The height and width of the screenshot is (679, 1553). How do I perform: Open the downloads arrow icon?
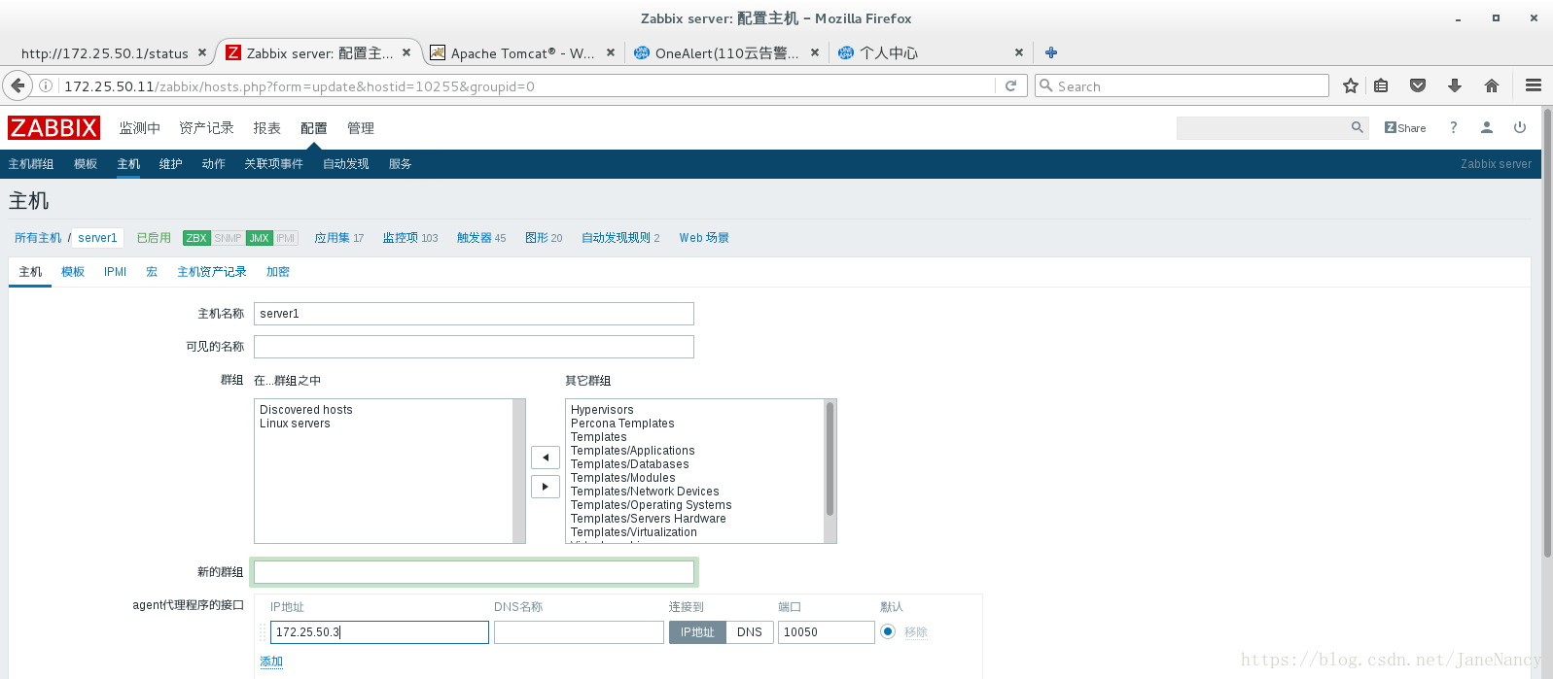tap(1455, 85)
